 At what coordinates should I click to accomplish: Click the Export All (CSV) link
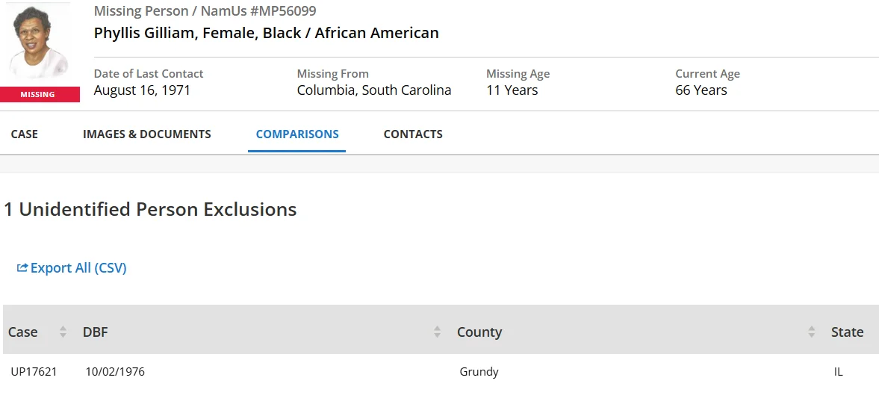[x=78, y=268]
